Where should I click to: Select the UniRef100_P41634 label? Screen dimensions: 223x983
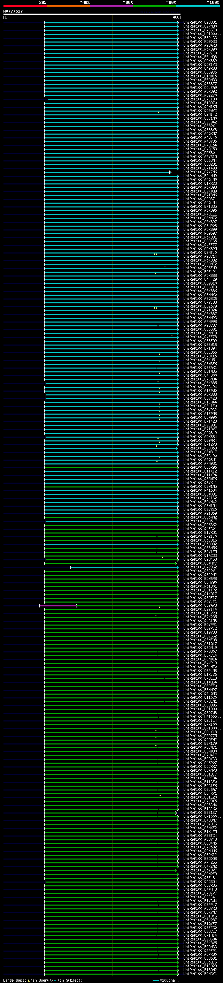pyautogui.click(x=200, y=490)
